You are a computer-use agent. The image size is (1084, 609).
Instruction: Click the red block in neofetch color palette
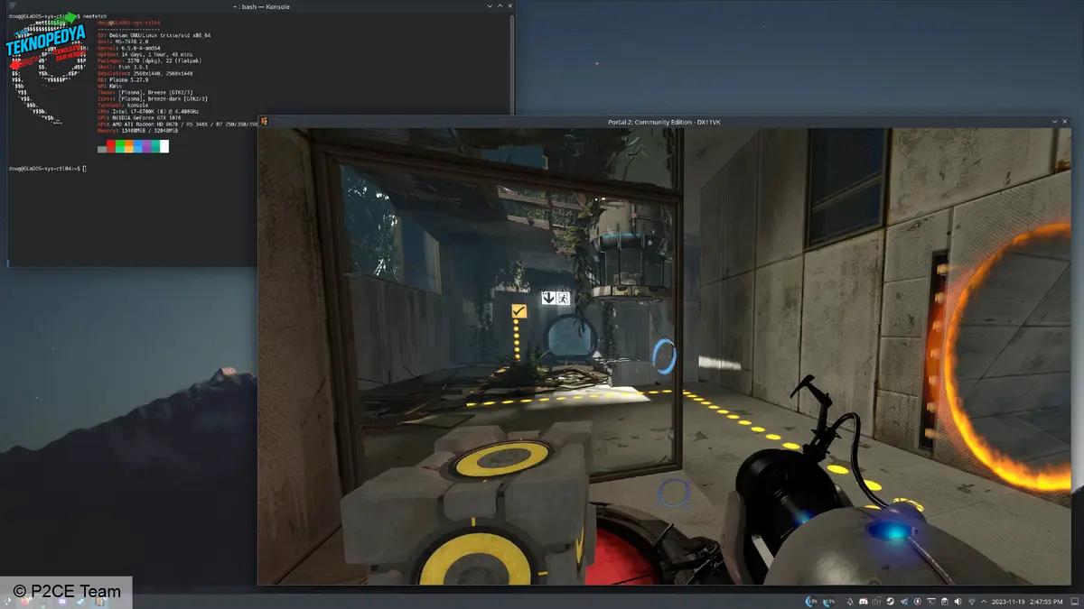click(111, 146)
